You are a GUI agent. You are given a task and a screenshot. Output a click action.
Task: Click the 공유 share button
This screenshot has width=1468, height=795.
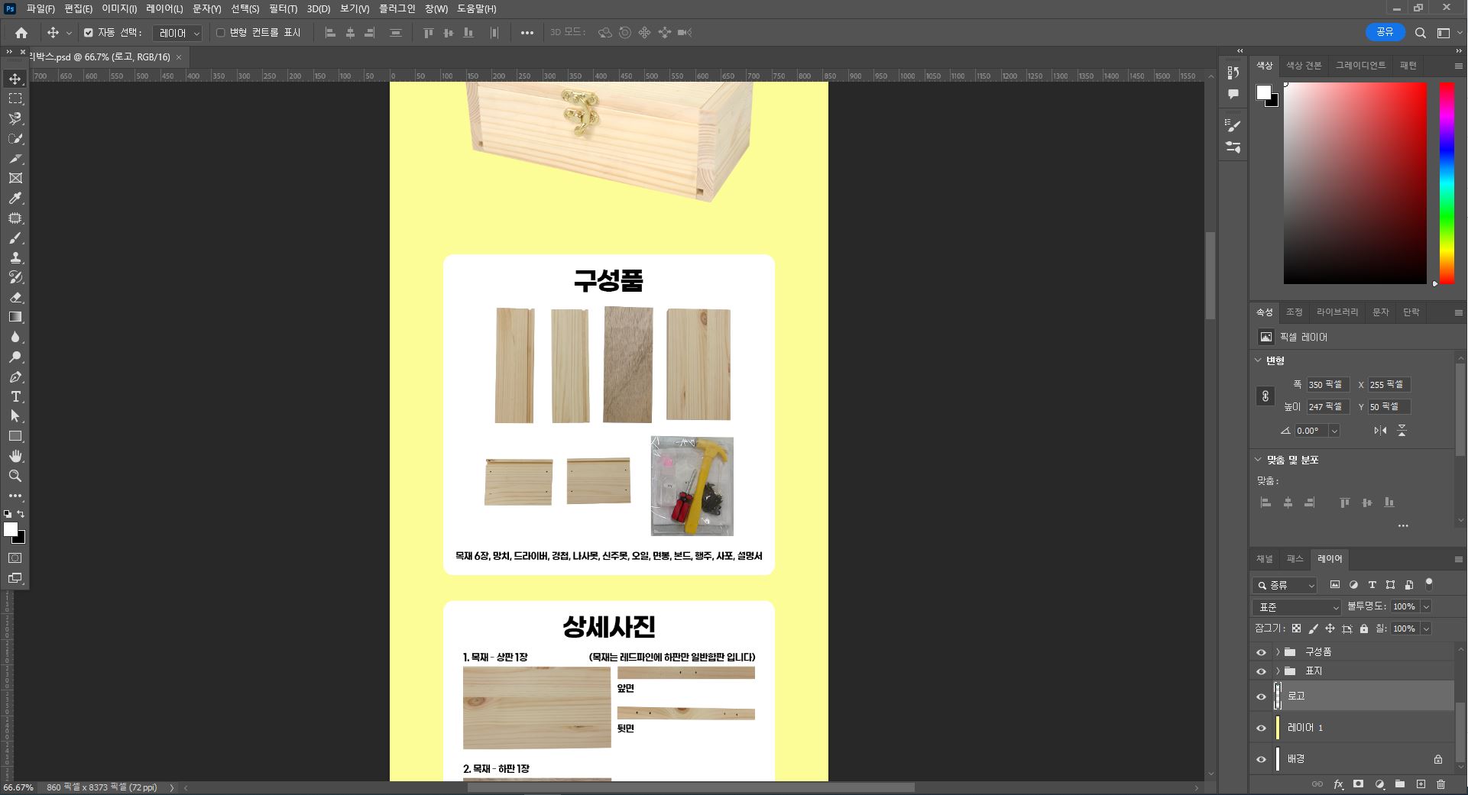pyautogui.click(x=1385, y=32)
